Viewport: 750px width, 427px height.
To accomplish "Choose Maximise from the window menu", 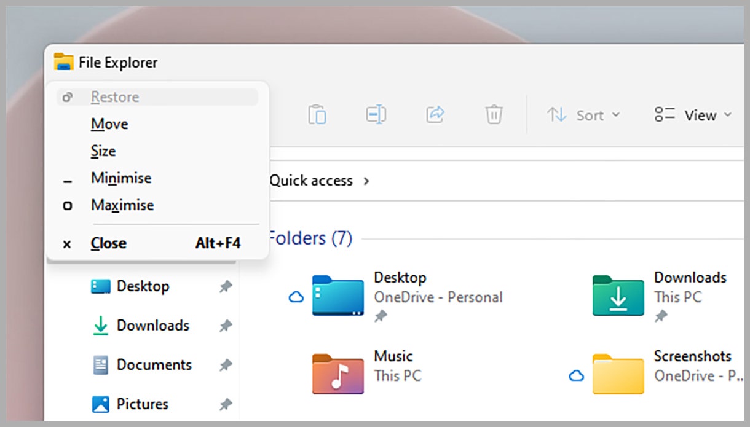I will pyautogui.click(x=122, y=205).
